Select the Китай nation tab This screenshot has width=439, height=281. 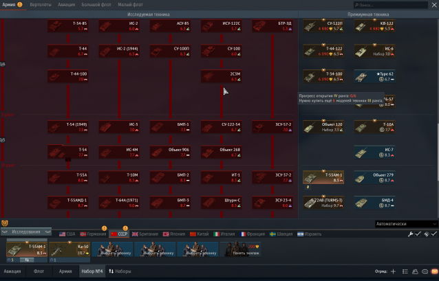click(x=200, y=234)
